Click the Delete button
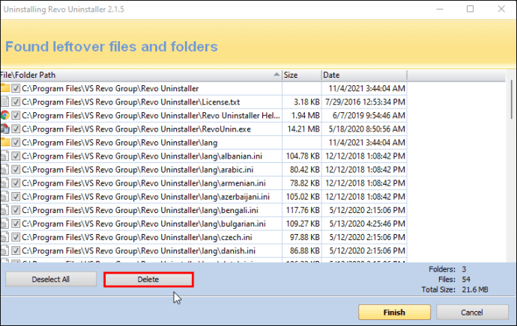The width and height of the screenshot is (517, 326). click(148, 280)
